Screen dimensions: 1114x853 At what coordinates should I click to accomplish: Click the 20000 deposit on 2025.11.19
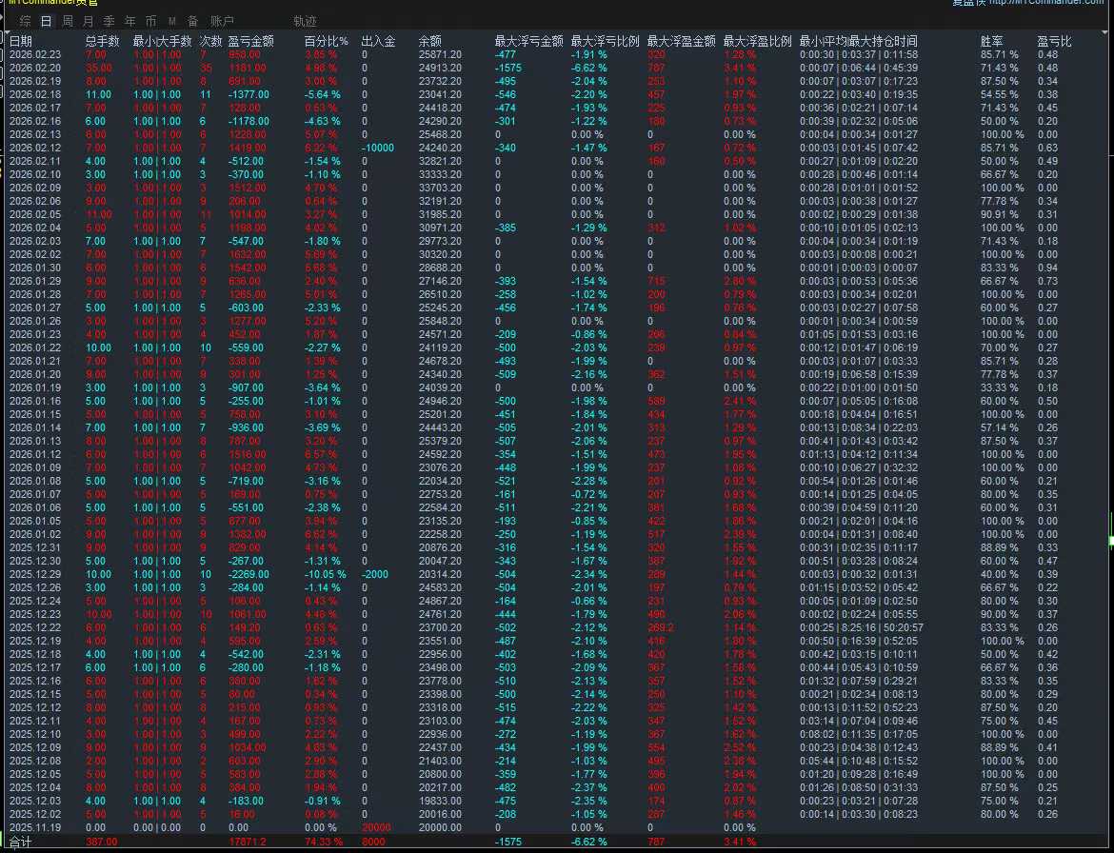(x=376, y=827)
